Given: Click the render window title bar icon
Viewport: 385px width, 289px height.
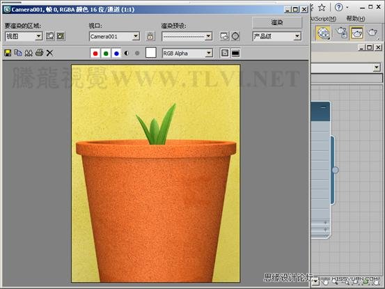Looking at the screenshot, I should click(7, 9).
